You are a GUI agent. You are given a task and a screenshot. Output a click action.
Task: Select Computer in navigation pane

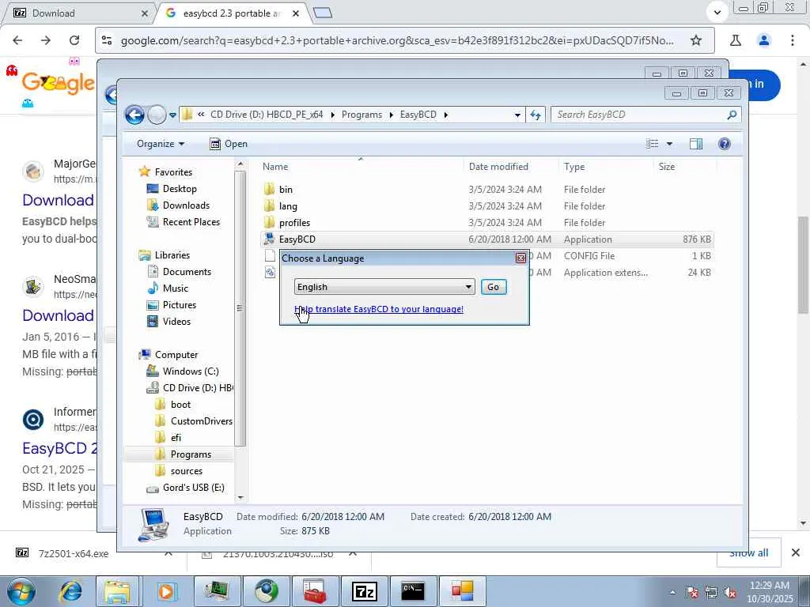[x=176, y=355]
